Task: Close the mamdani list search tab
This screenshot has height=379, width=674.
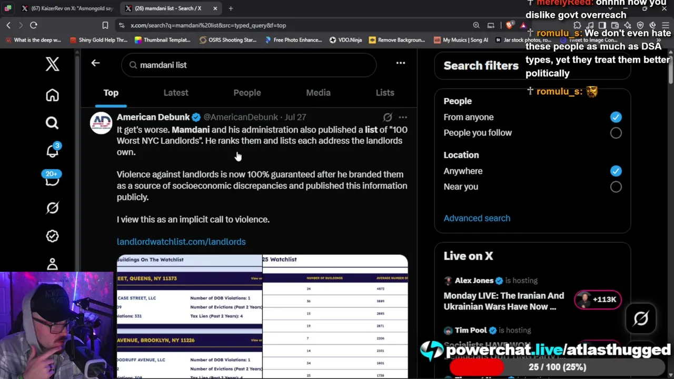Action: click(215, 8)
